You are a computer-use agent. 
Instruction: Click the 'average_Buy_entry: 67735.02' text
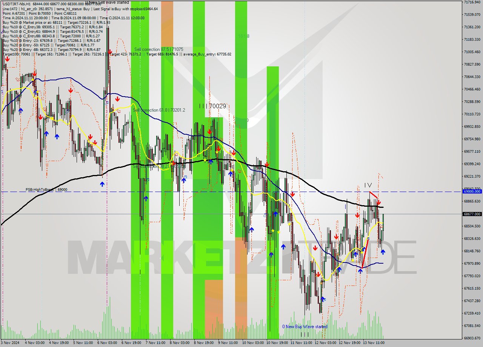[208, 54]
